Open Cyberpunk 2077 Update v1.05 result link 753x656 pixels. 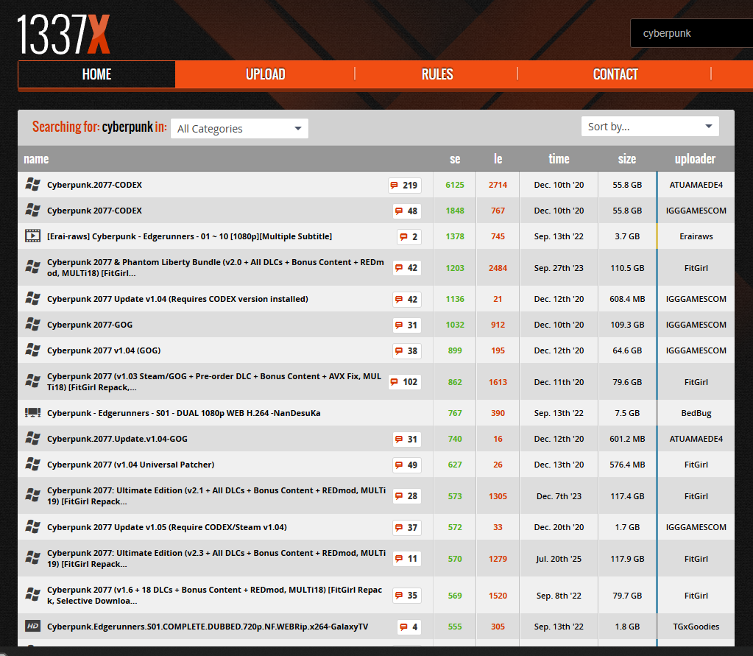coord(166,527)
